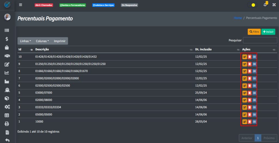Enter fullscreen with the expand icon

274,5
